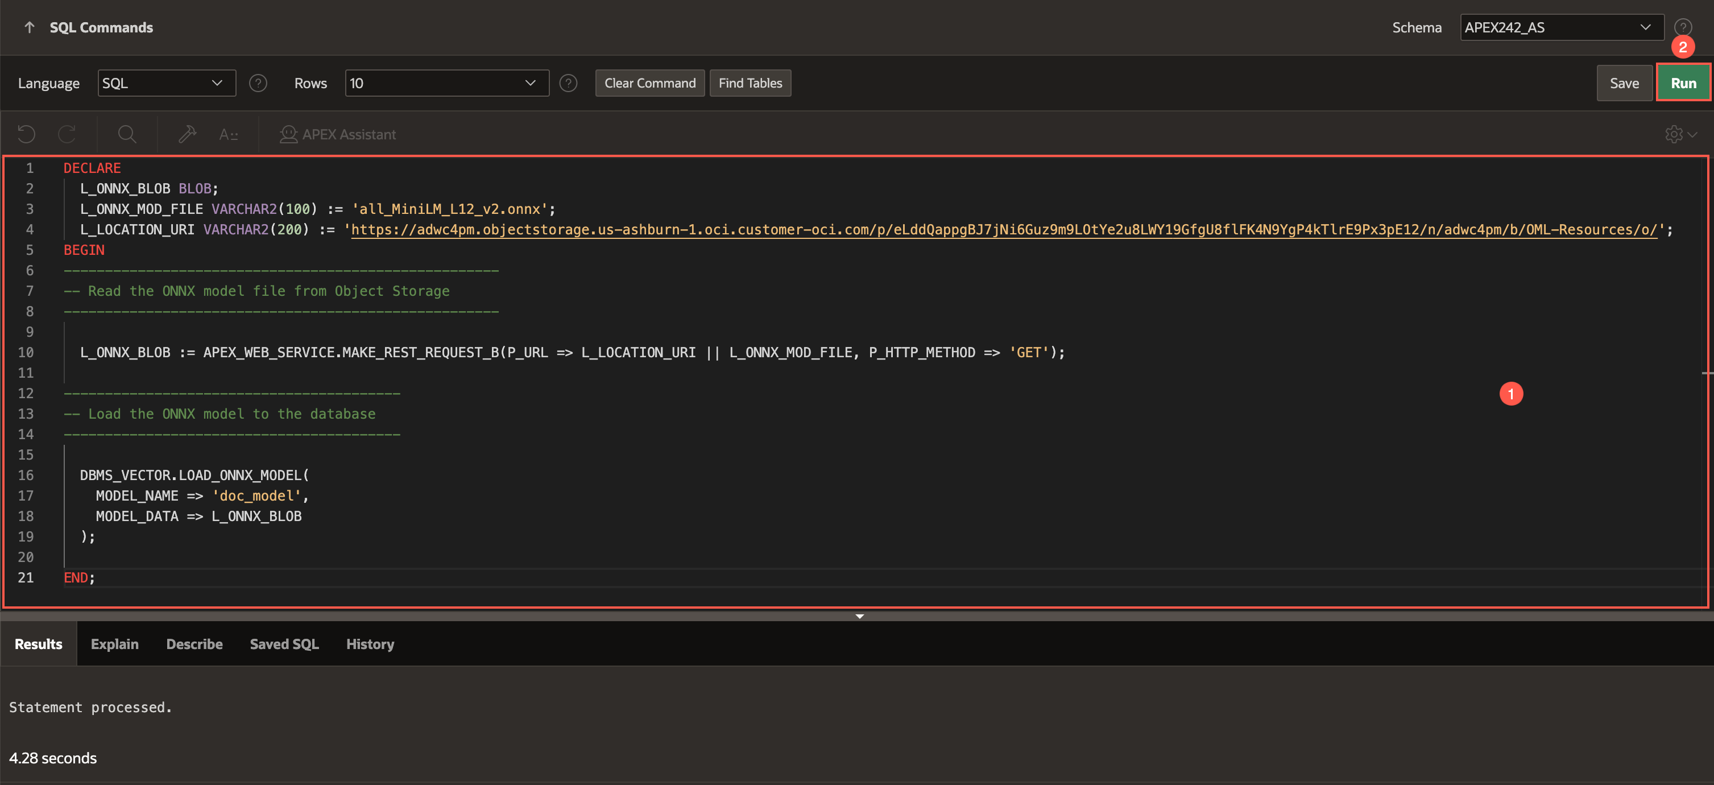Open the help icon next to Rows
The image size is (1714, 785).
(568, 83)
